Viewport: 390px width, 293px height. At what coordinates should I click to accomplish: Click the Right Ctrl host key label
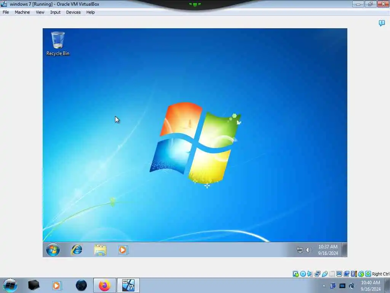[380, 274]
